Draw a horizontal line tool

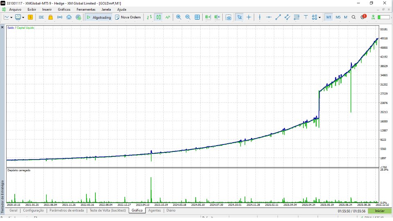coord(269,17)
